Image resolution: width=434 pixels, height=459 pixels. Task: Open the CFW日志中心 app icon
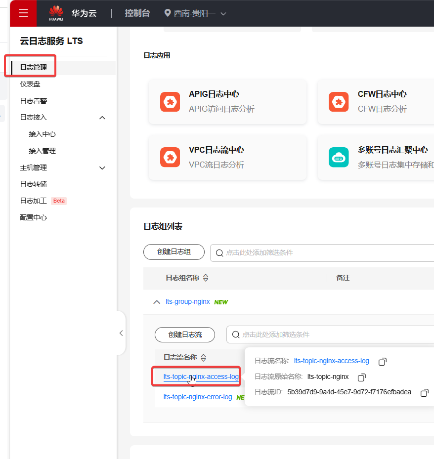(x=339, y=102)
